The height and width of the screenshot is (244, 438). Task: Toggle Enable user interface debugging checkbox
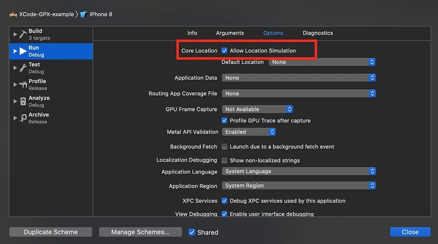tap(224, 214)
